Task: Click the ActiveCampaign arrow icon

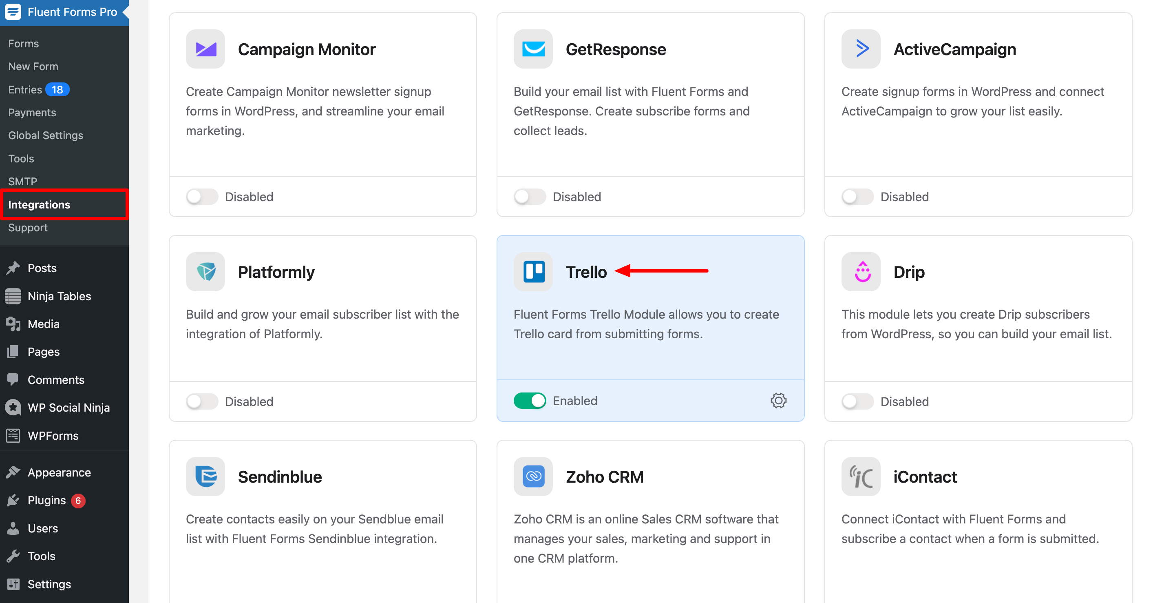Action: point(861,49)
